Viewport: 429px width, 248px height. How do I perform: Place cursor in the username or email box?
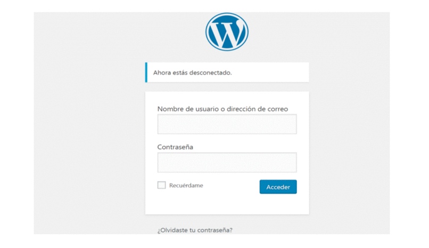click(x=227, y=124)
